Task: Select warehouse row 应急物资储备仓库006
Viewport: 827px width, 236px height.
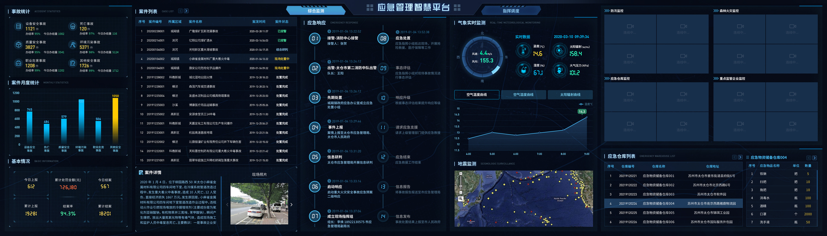Action: click(x=673, y=222)
